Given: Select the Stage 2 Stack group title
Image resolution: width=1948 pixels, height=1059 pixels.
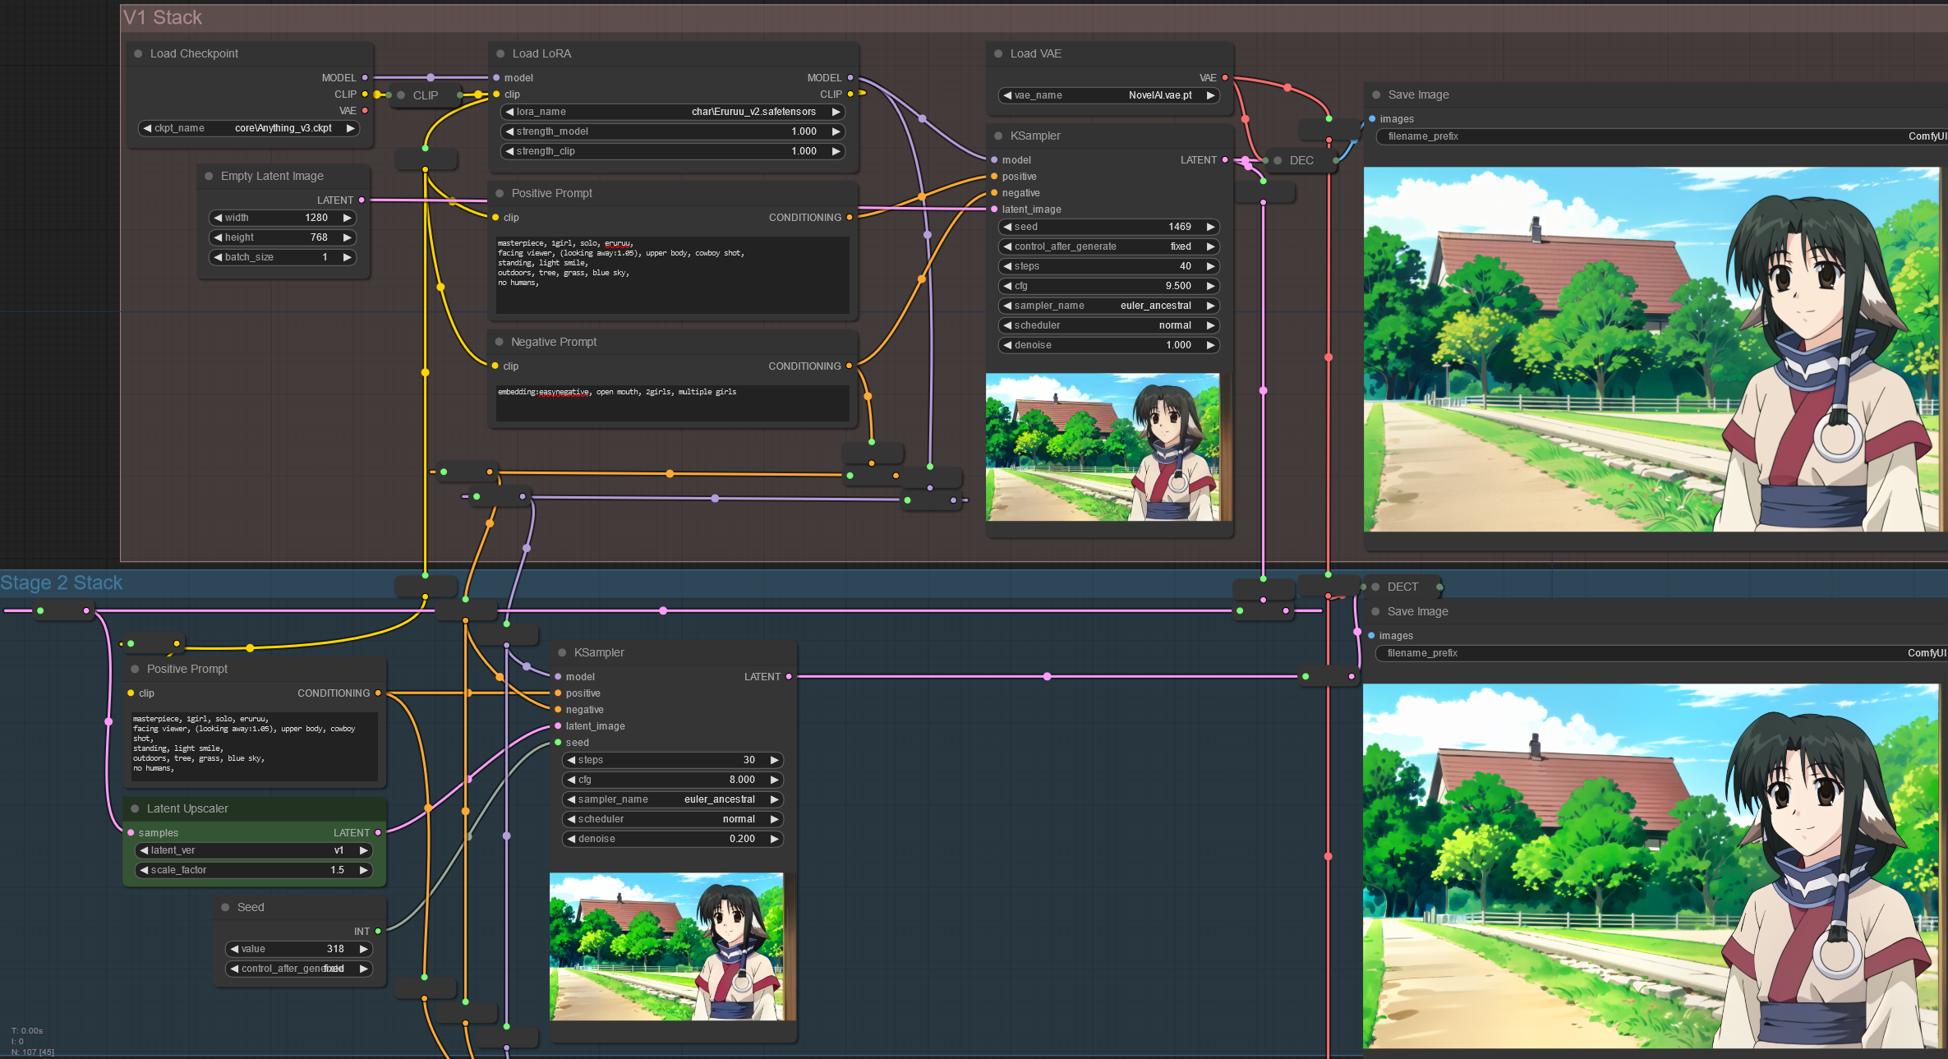Looking at the screenshot, I should click(62, 582).
